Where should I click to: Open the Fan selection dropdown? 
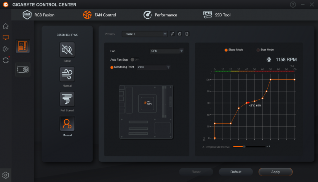click(x=167, y=51)
